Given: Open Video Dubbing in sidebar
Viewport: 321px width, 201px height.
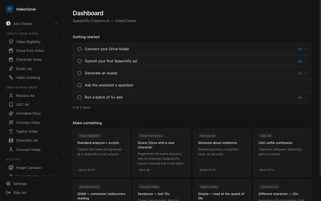Looking at the screenshot, I should (x=28, y=78).
